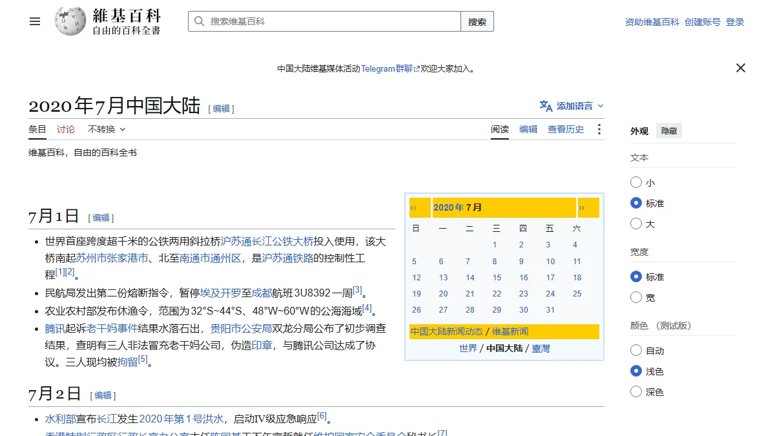Edit the page title section via 编辑 link

point(222,109)
